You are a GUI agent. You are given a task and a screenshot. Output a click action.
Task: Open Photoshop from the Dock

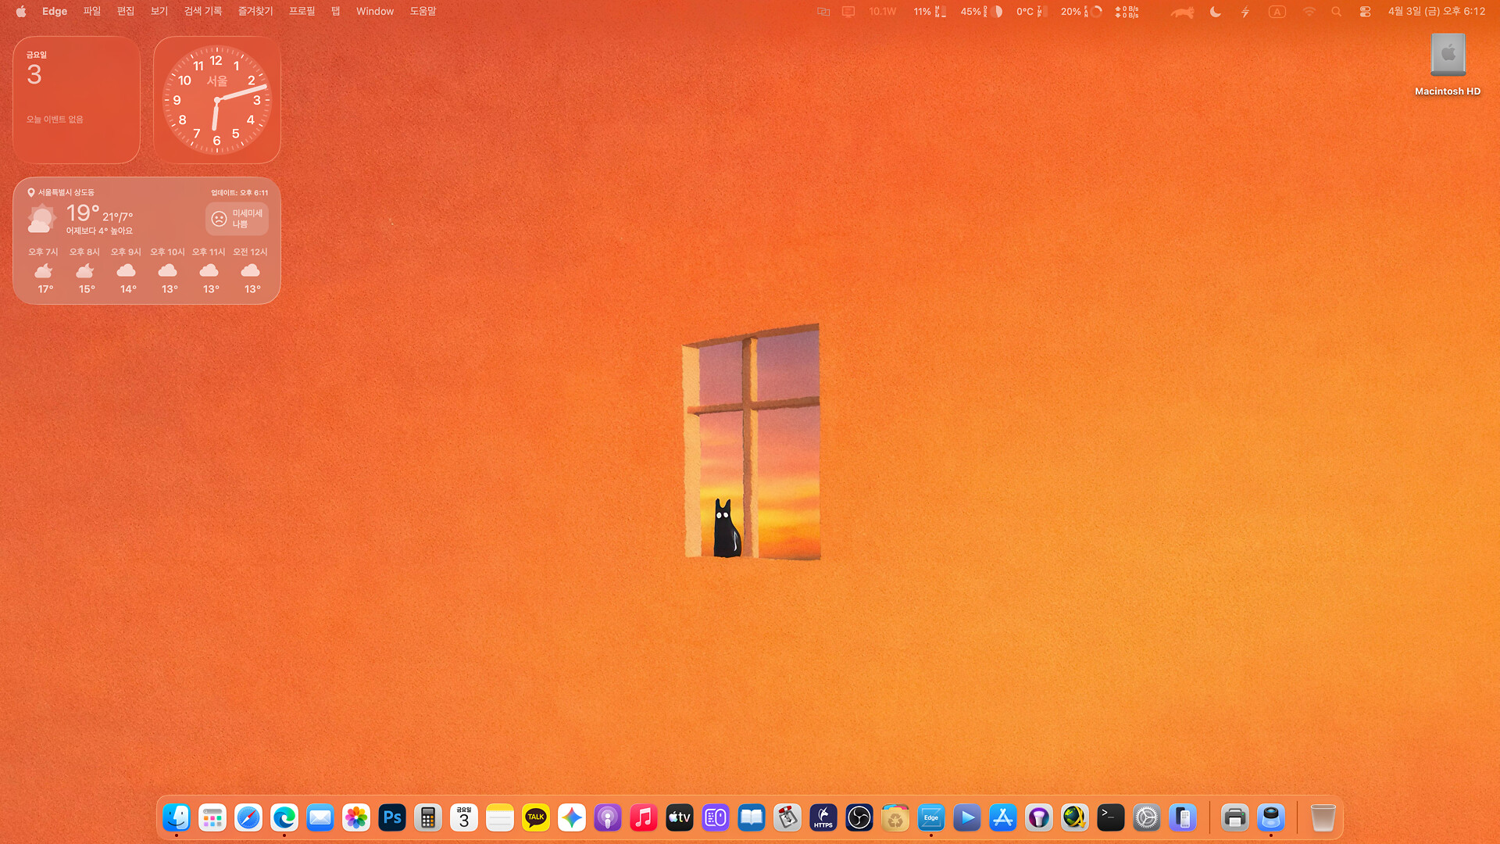coord(392,818)
